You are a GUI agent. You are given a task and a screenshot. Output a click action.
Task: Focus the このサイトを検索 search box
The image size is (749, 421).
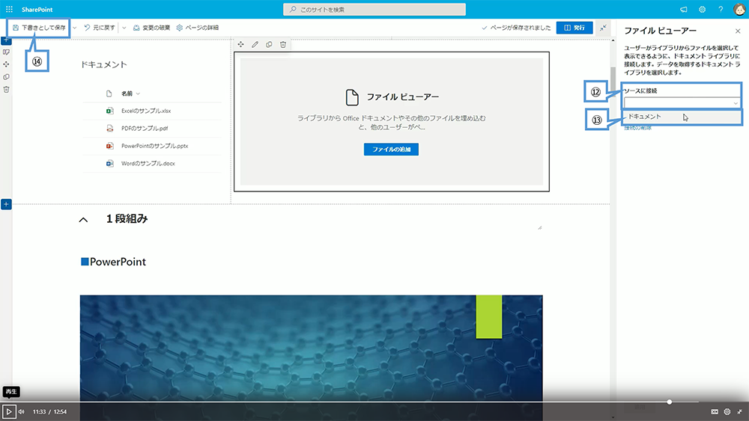[x=374, y=10]
